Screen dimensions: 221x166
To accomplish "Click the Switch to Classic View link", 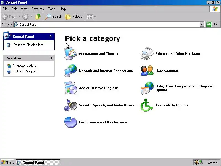I will pos(28,45).
